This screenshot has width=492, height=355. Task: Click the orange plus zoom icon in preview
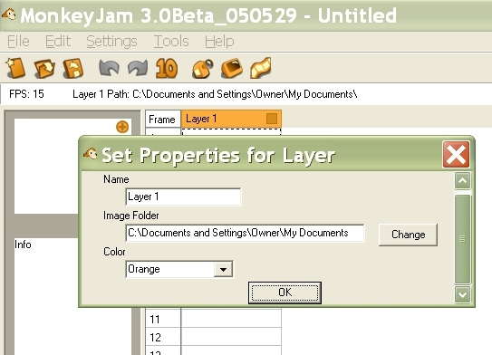[122, 127]
